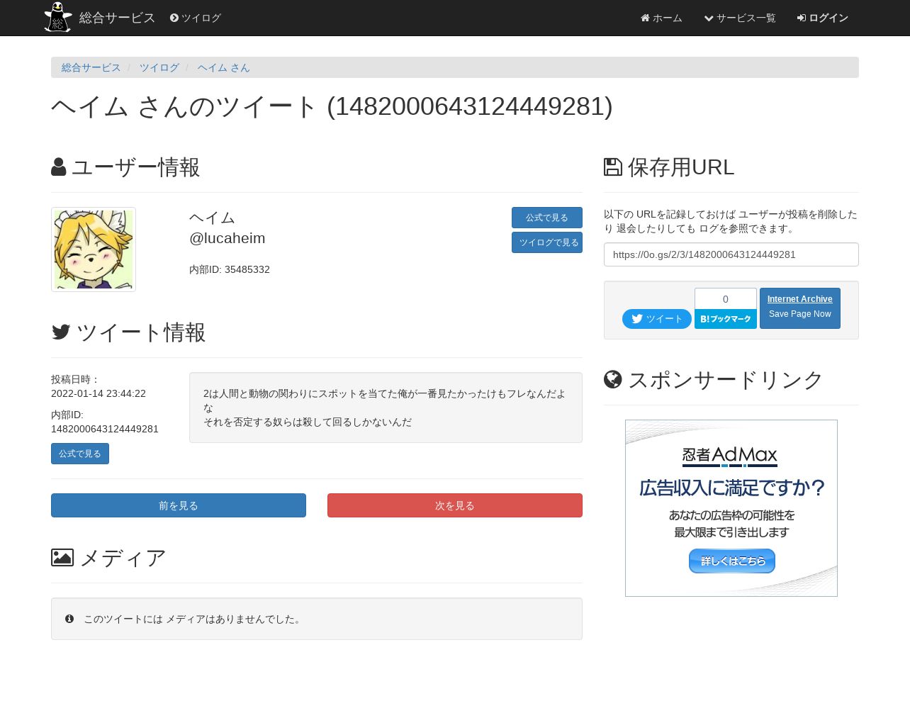Viewport: 910px width, 718px height.
Task: Click the penguin logo in the navbar
Action: (58, 17)
